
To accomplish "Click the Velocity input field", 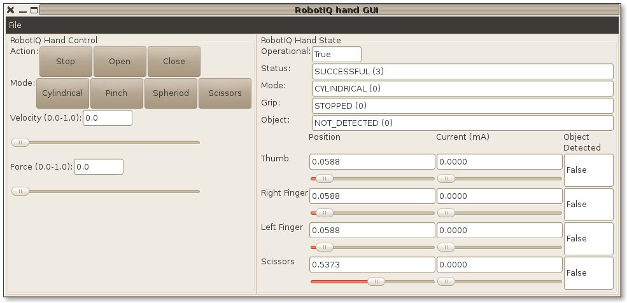I will click(108, 118).
